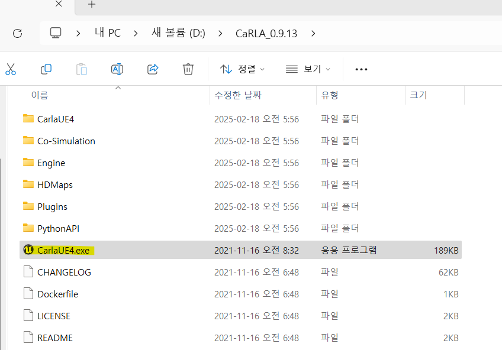The height and width of the screenshot is (350, 502).
Task: Click the 1KB size of Dockerfile
Action: click(x=451, y=294)
